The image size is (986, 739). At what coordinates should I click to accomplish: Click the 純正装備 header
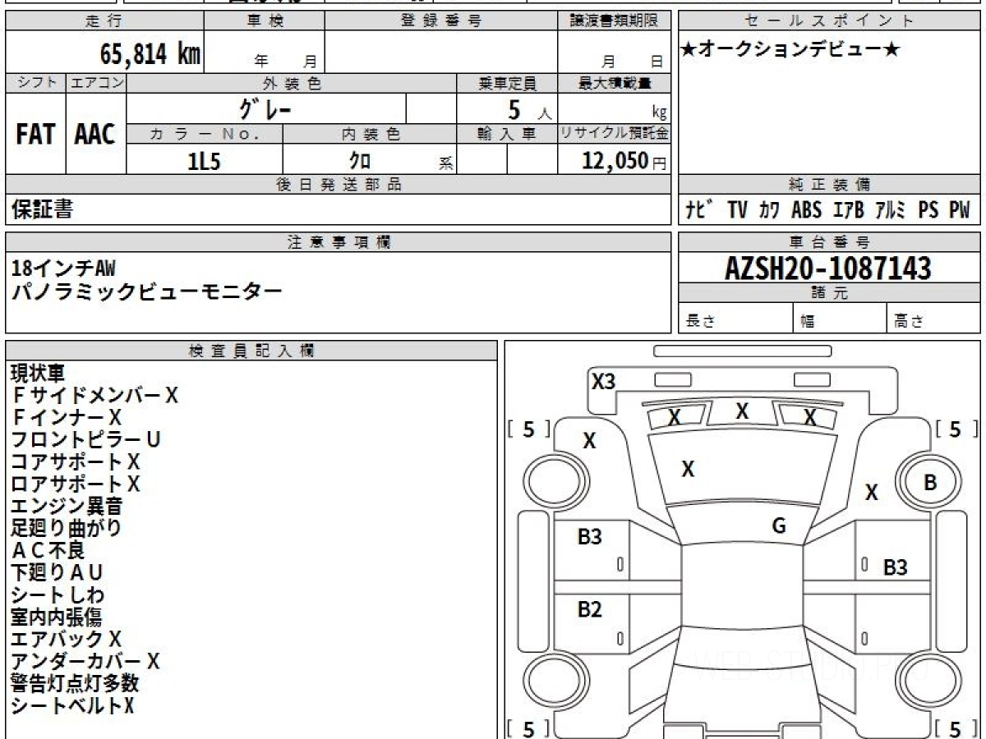point(830,185)
